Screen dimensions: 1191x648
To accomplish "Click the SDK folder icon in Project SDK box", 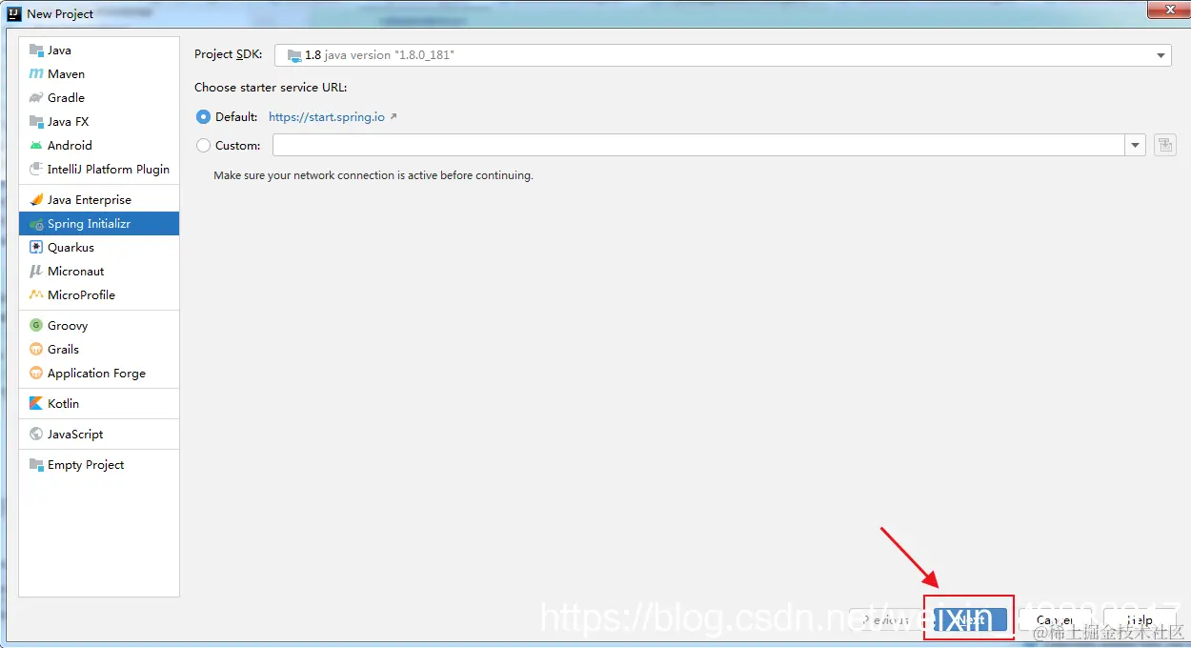I will [293, 55].
